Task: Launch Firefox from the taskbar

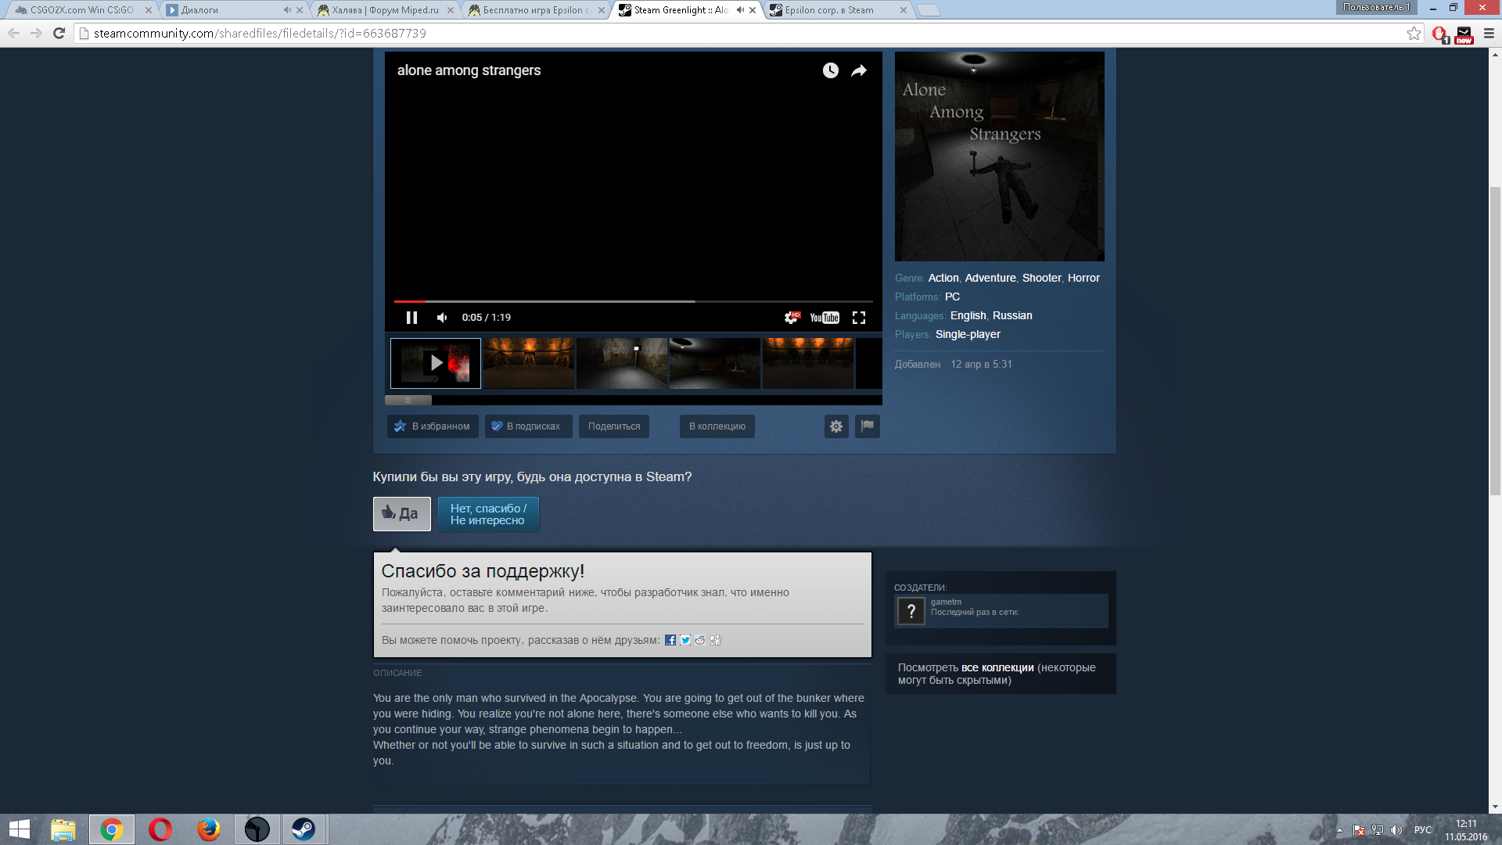Action: click(209, 829)
